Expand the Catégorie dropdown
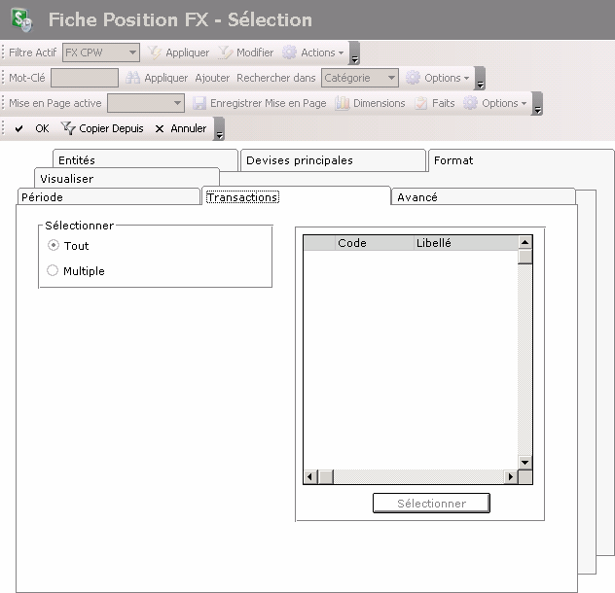Screen dimensions: 615x593 click(x=391, y=78)
